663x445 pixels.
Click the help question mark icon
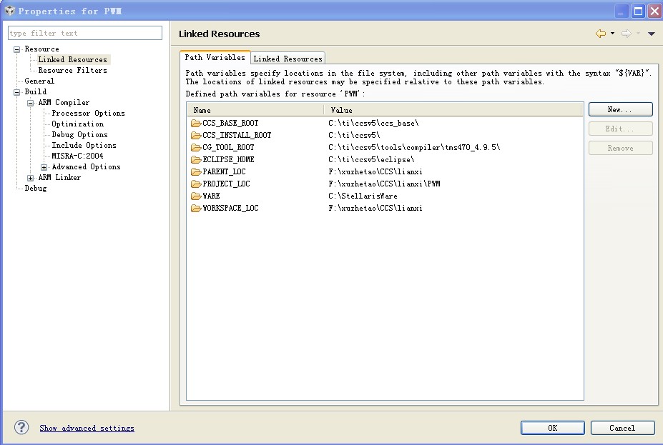(21, 427)
